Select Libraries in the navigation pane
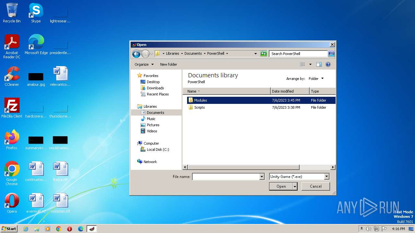The height and width of the screenshot is (233, 415). [x=150, y=106]
